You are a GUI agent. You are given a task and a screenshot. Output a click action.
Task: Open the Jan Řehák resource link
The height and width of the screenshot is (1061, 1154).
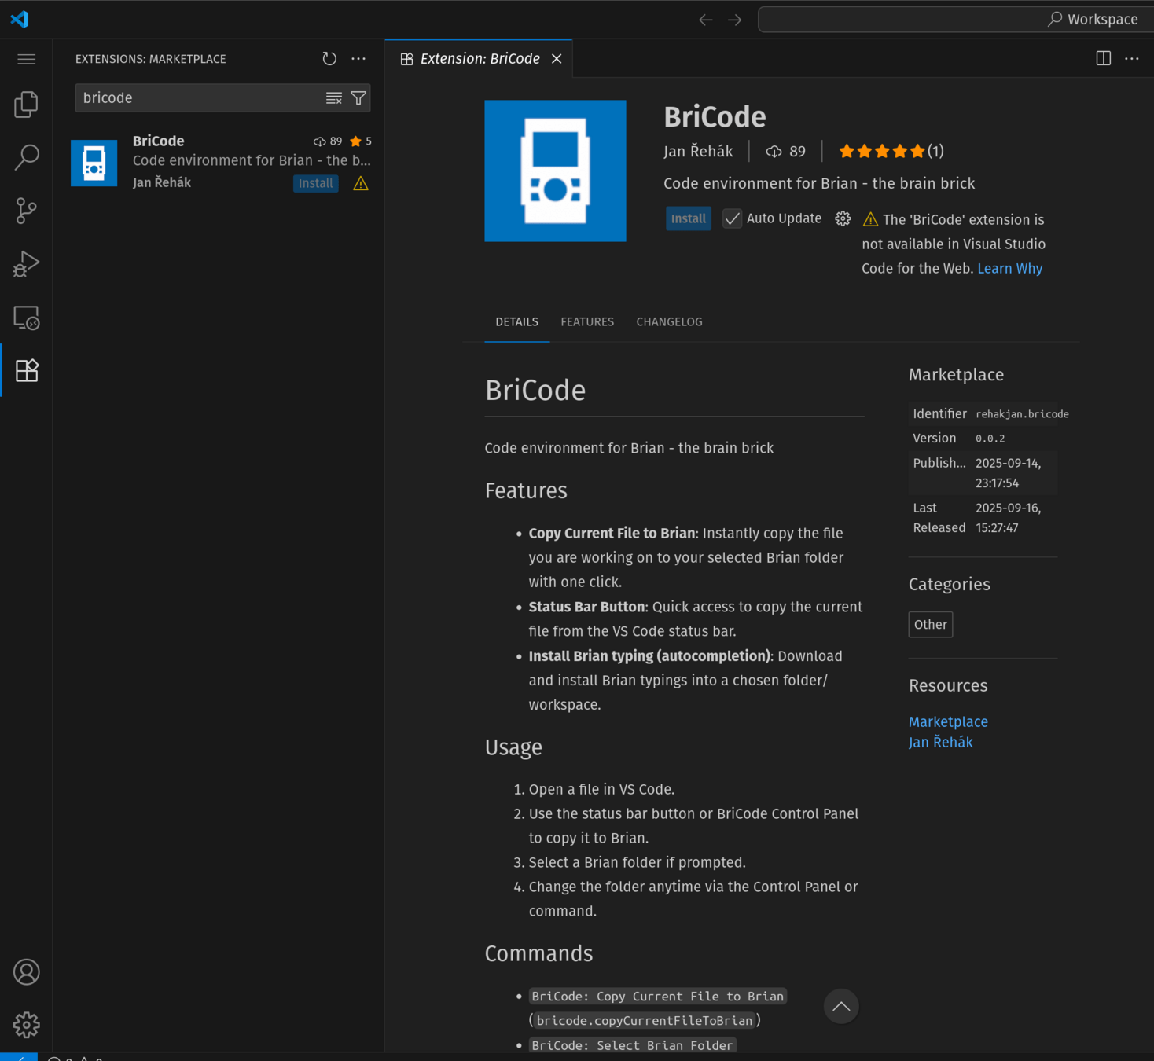940,742
